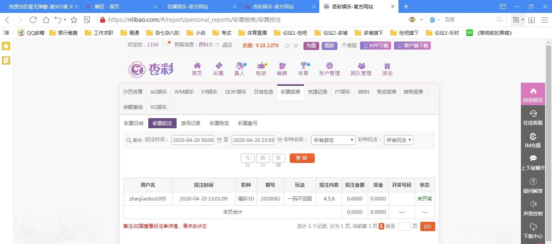Open the 体育直播 bookmark folder

click(x=253, y=33)
